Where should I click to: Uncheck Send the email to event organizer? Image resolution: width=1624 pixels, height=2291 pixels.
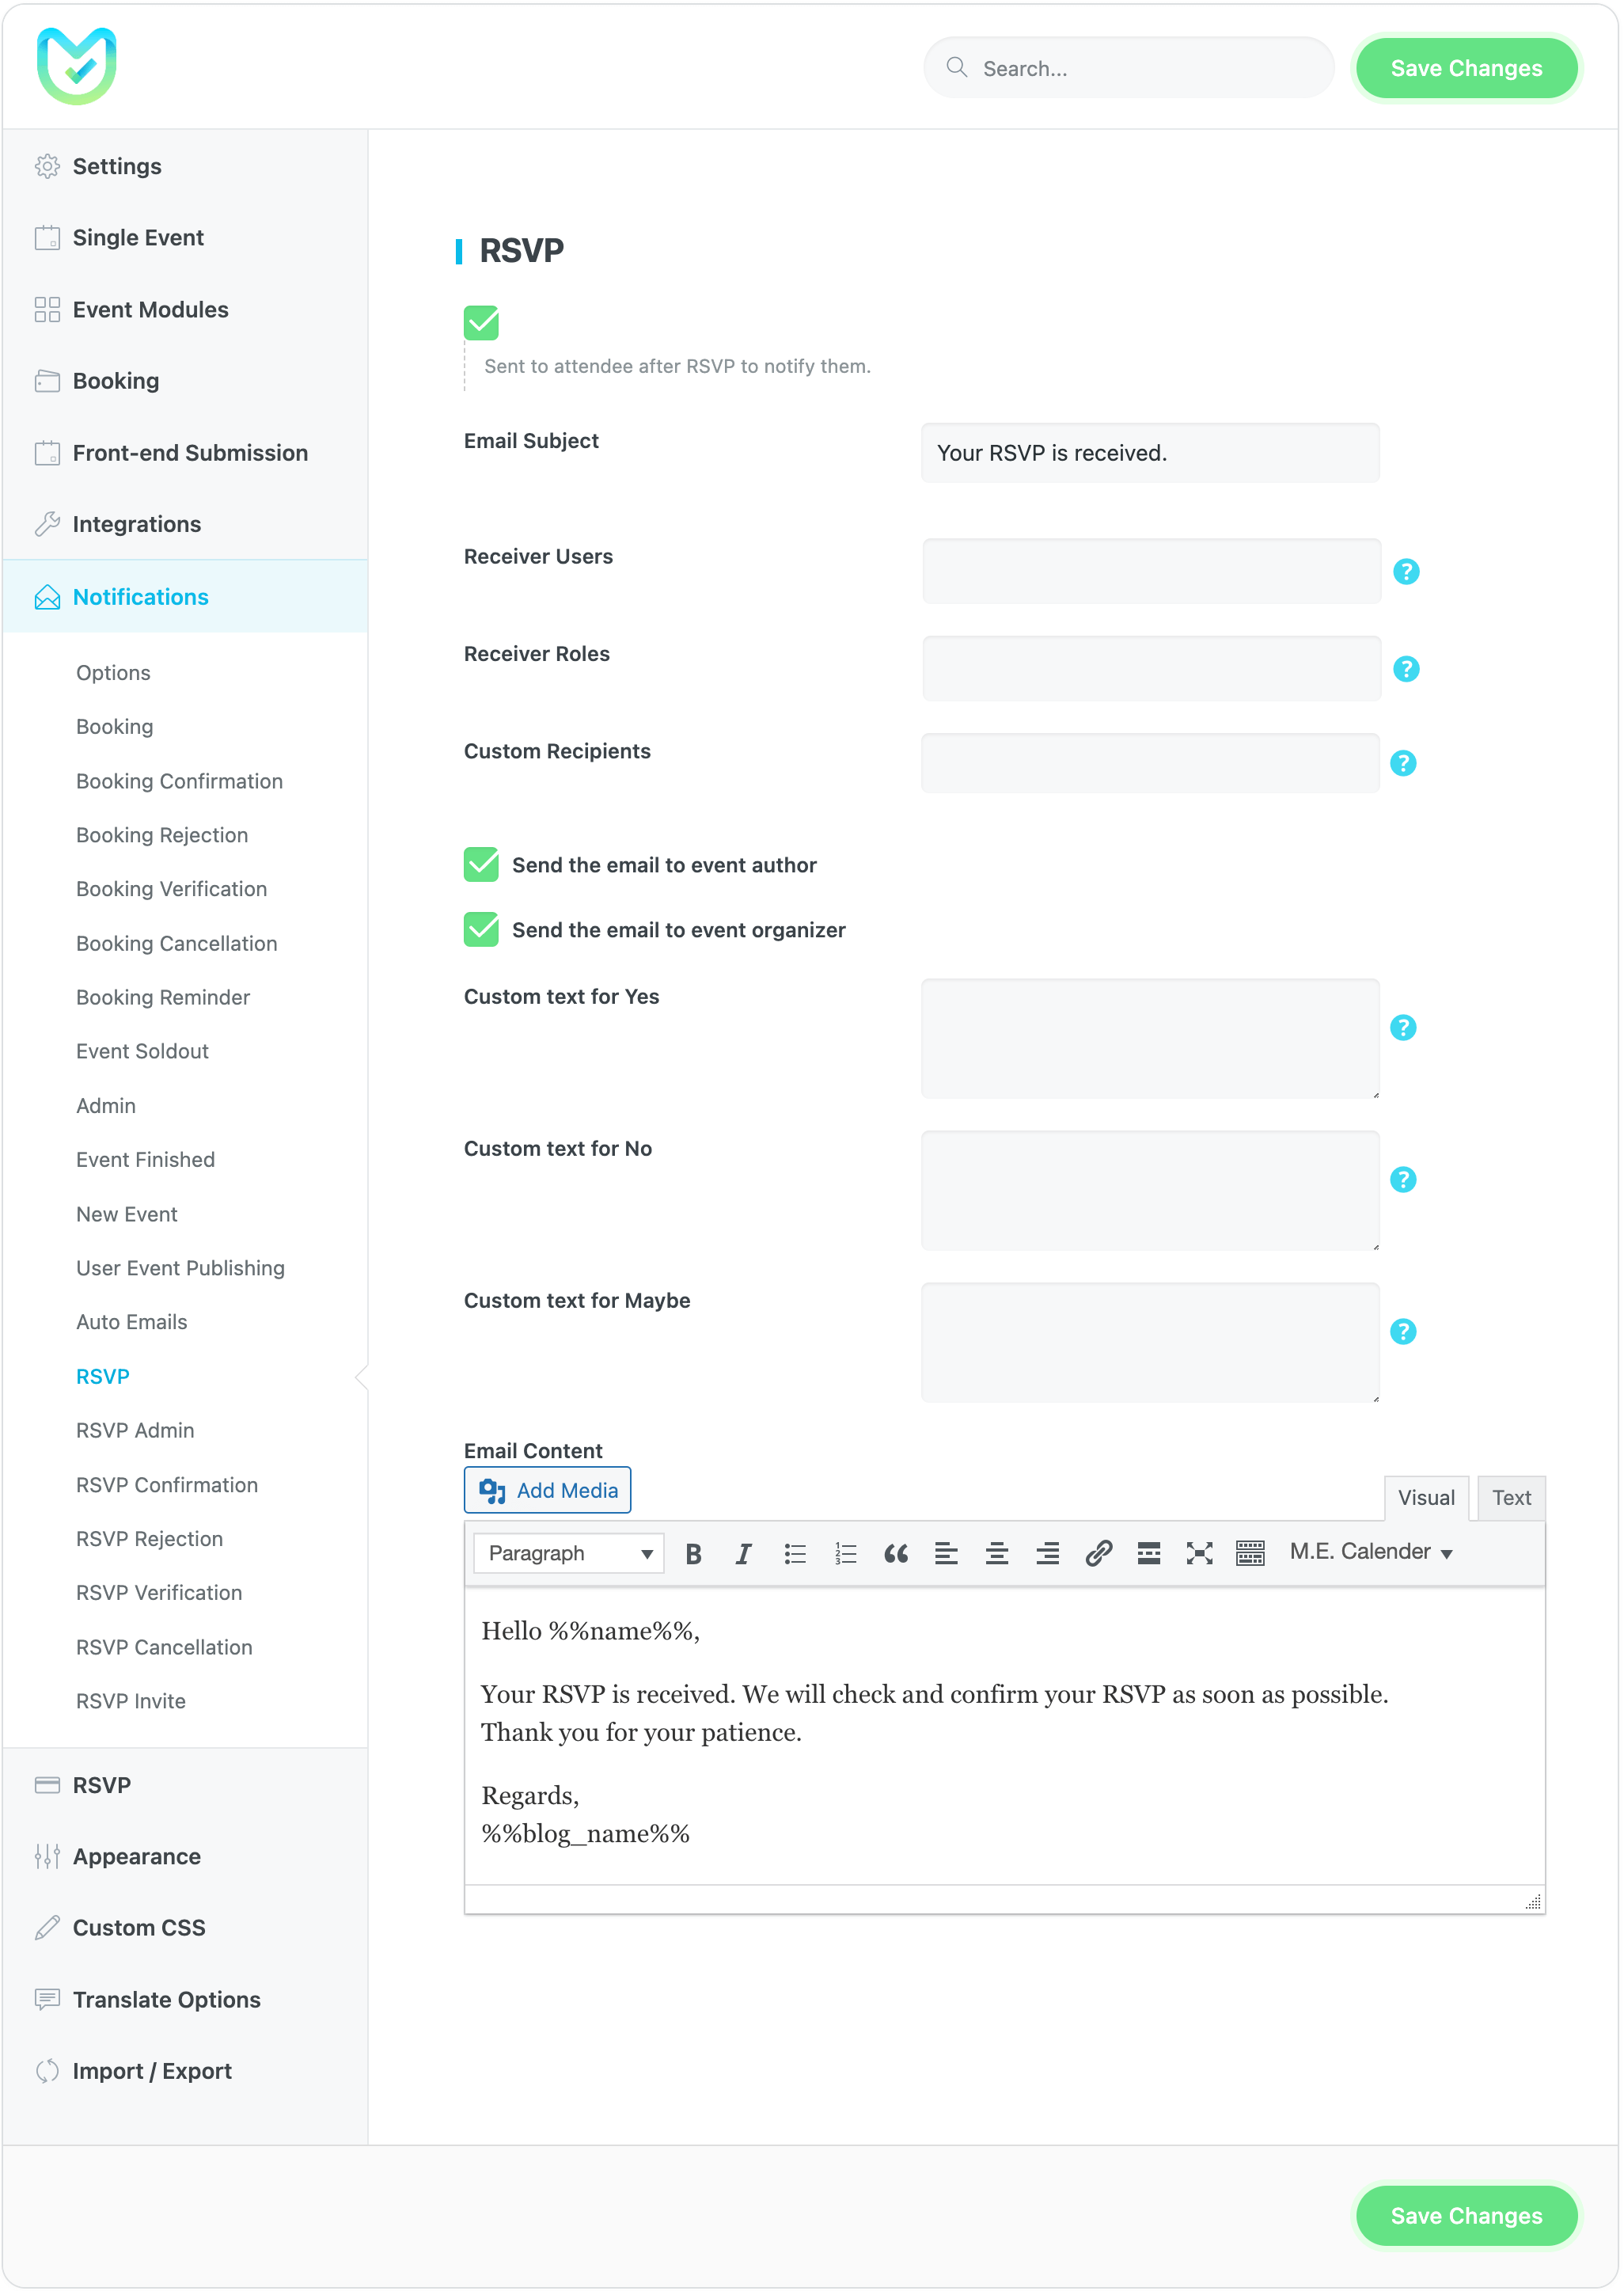481,930
